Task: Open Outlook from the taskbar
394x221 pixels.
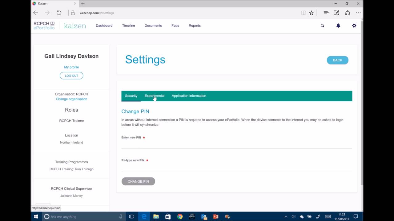Action: [x=204, y=216]
